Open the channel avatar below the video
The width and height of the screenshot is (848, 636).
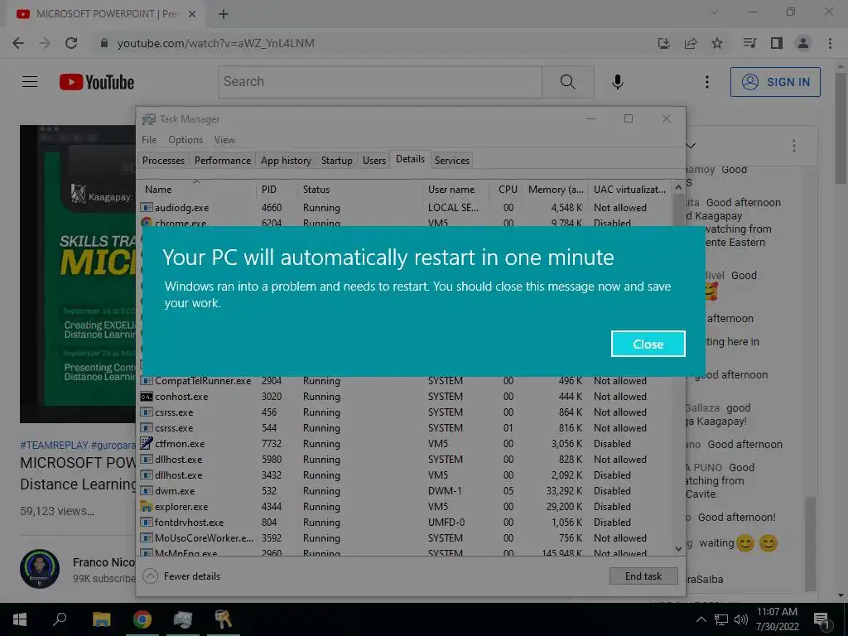click(x=40, y=569)
